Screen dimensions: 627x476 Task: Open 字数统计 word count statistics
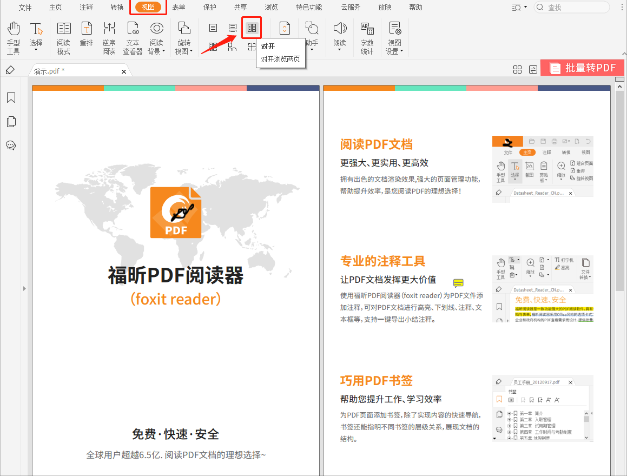click(367, 36)
